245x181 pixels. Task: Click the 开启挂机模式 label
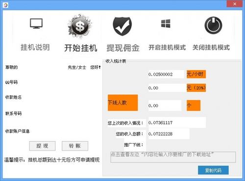tap(167, 48)
